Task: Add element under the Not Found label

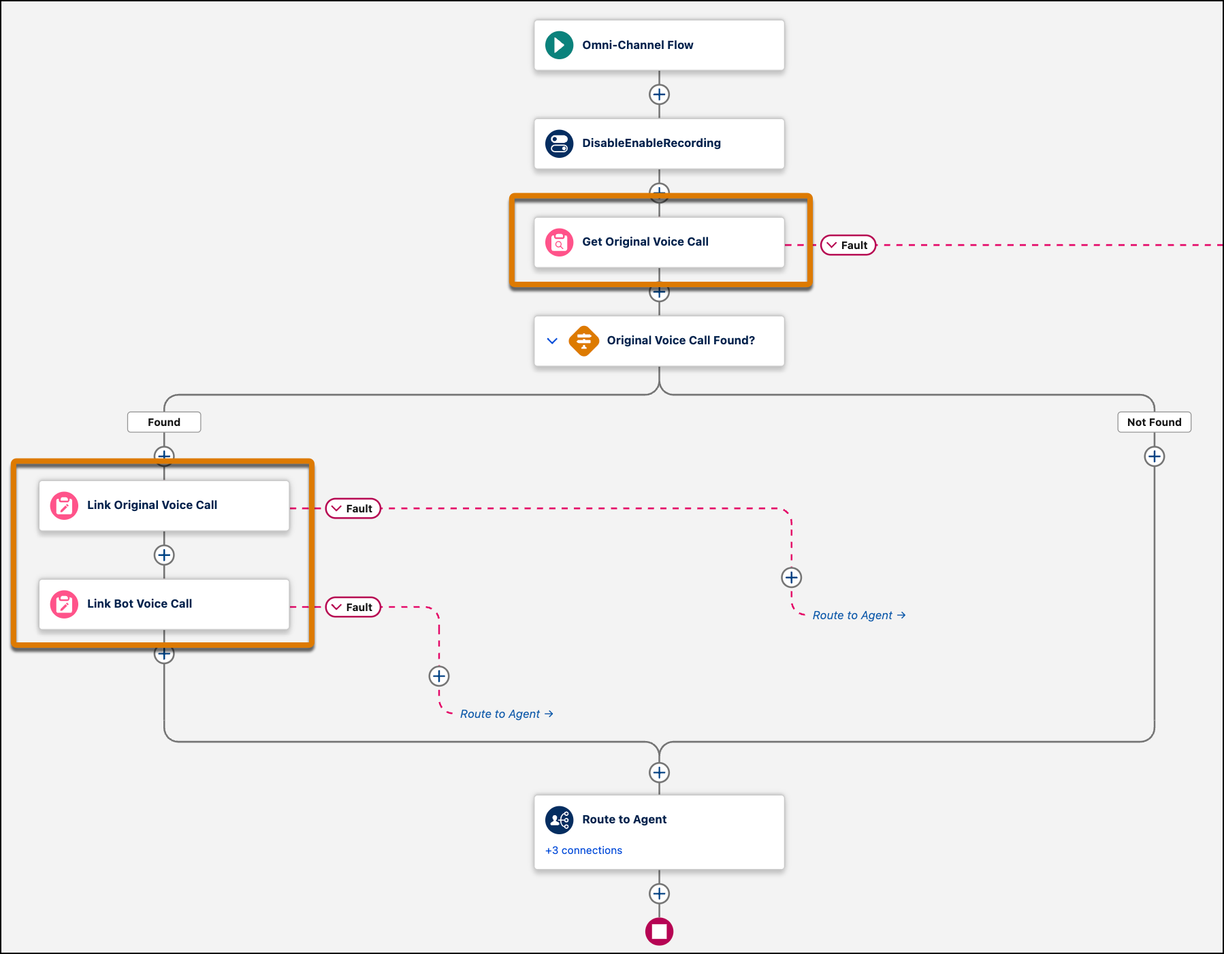Action: tap(1155, 457)
